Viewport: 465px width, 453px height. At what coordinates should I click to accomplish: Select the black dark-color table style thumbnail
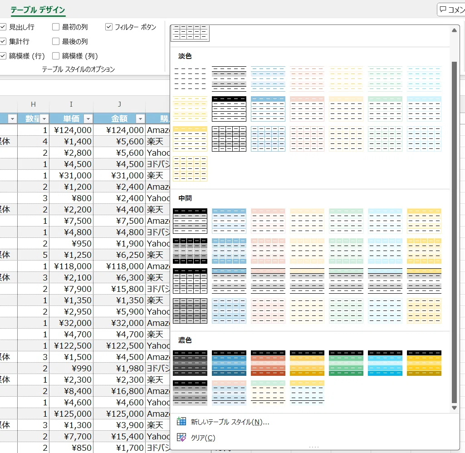point(190,363)
